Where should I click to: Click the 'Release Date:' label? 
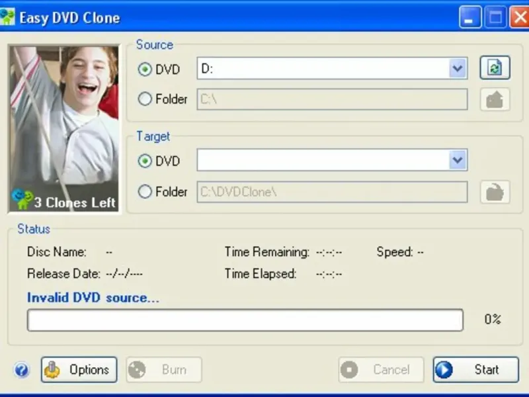click(63, 273)
